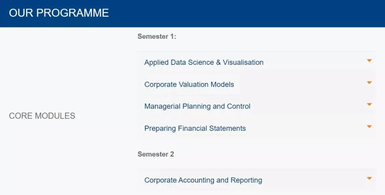The height and width of the screenshot is (195, 385).
Task: Click the OUR PROGRAMME heading
Action: 59,13
